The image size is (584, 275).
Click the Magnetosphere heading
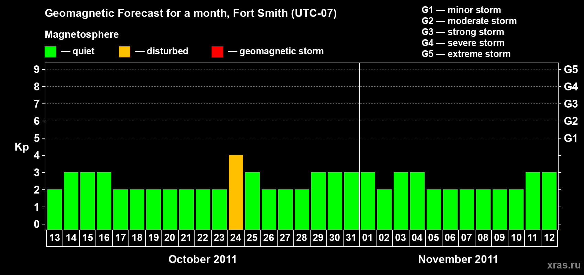(x=82, y=35)
